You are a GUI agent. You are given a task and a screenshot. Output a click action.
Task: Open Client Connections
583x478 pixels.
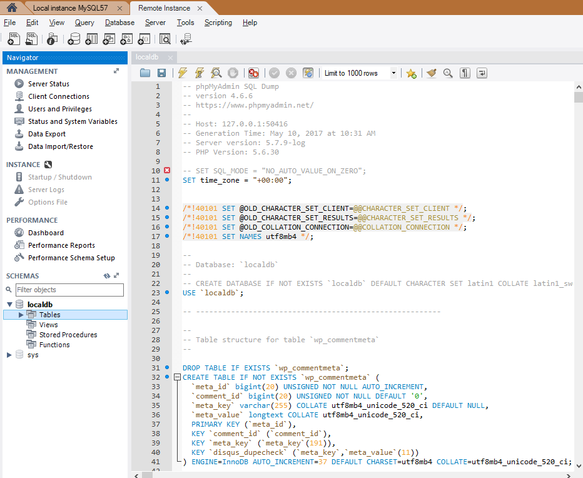tap(59, 96)
